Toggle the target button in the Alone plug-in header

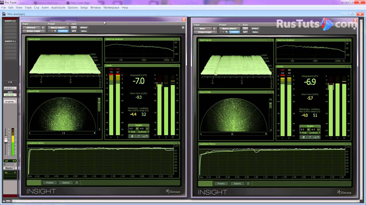click(355, 29)
